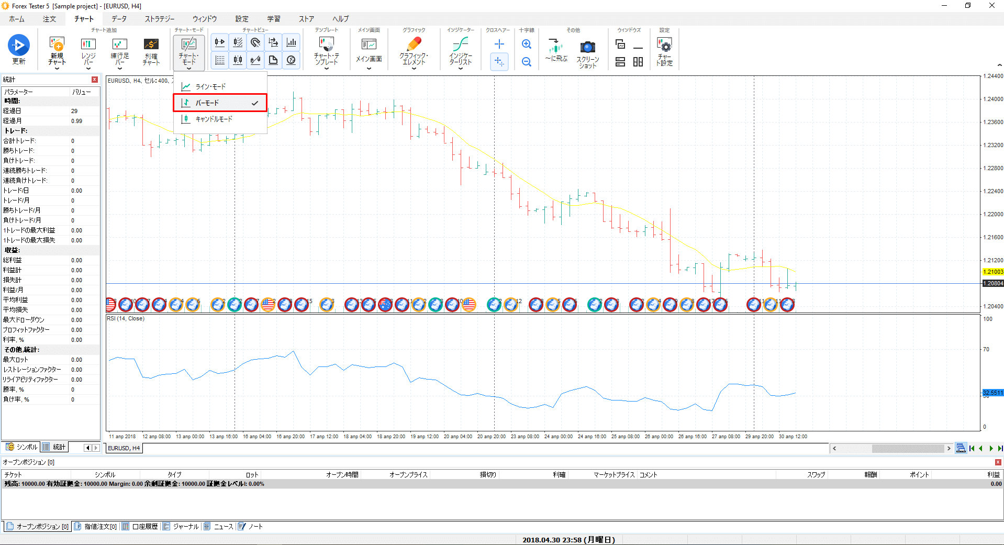
Task: Zoom in using the magnifier plus icon
Action: pos(526,44)
